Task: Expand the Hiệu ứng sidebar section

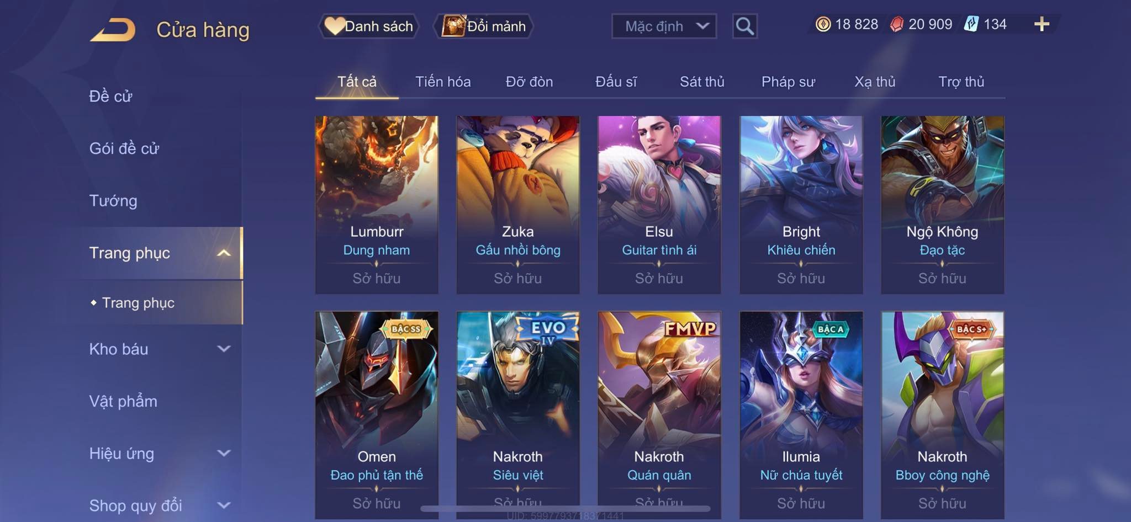Action: (159, 453)
